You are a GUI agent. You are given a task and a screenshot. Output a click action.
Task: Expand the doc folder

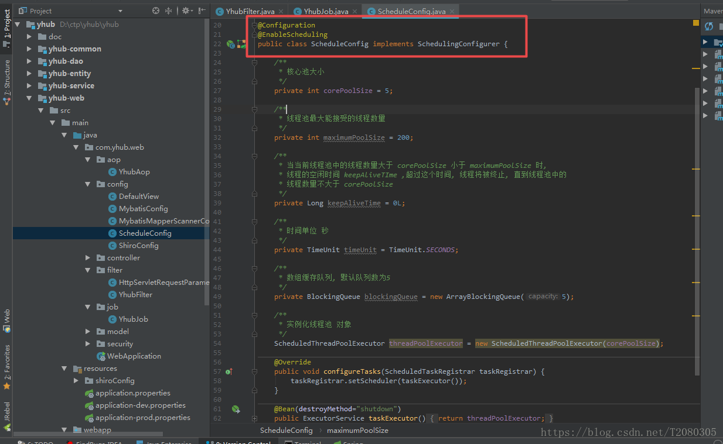(x=29, y=37)
